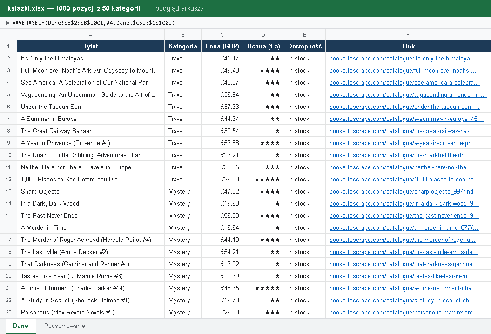Click the Link header cell
The image size is (491, 334).
(x=408, y=47)
